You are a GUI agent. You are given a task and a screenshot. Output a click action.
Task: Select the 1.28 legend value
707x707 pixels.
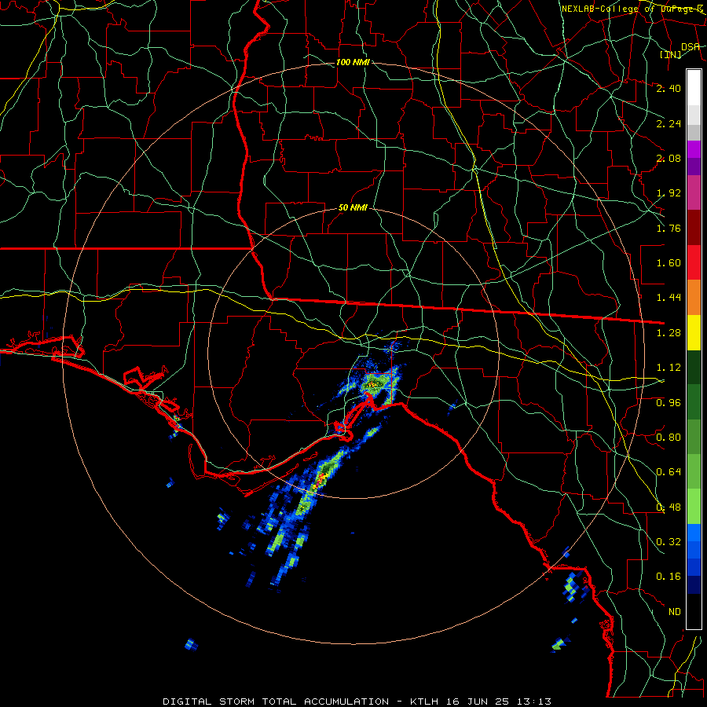pyautogui.click(x=669, y=333)
